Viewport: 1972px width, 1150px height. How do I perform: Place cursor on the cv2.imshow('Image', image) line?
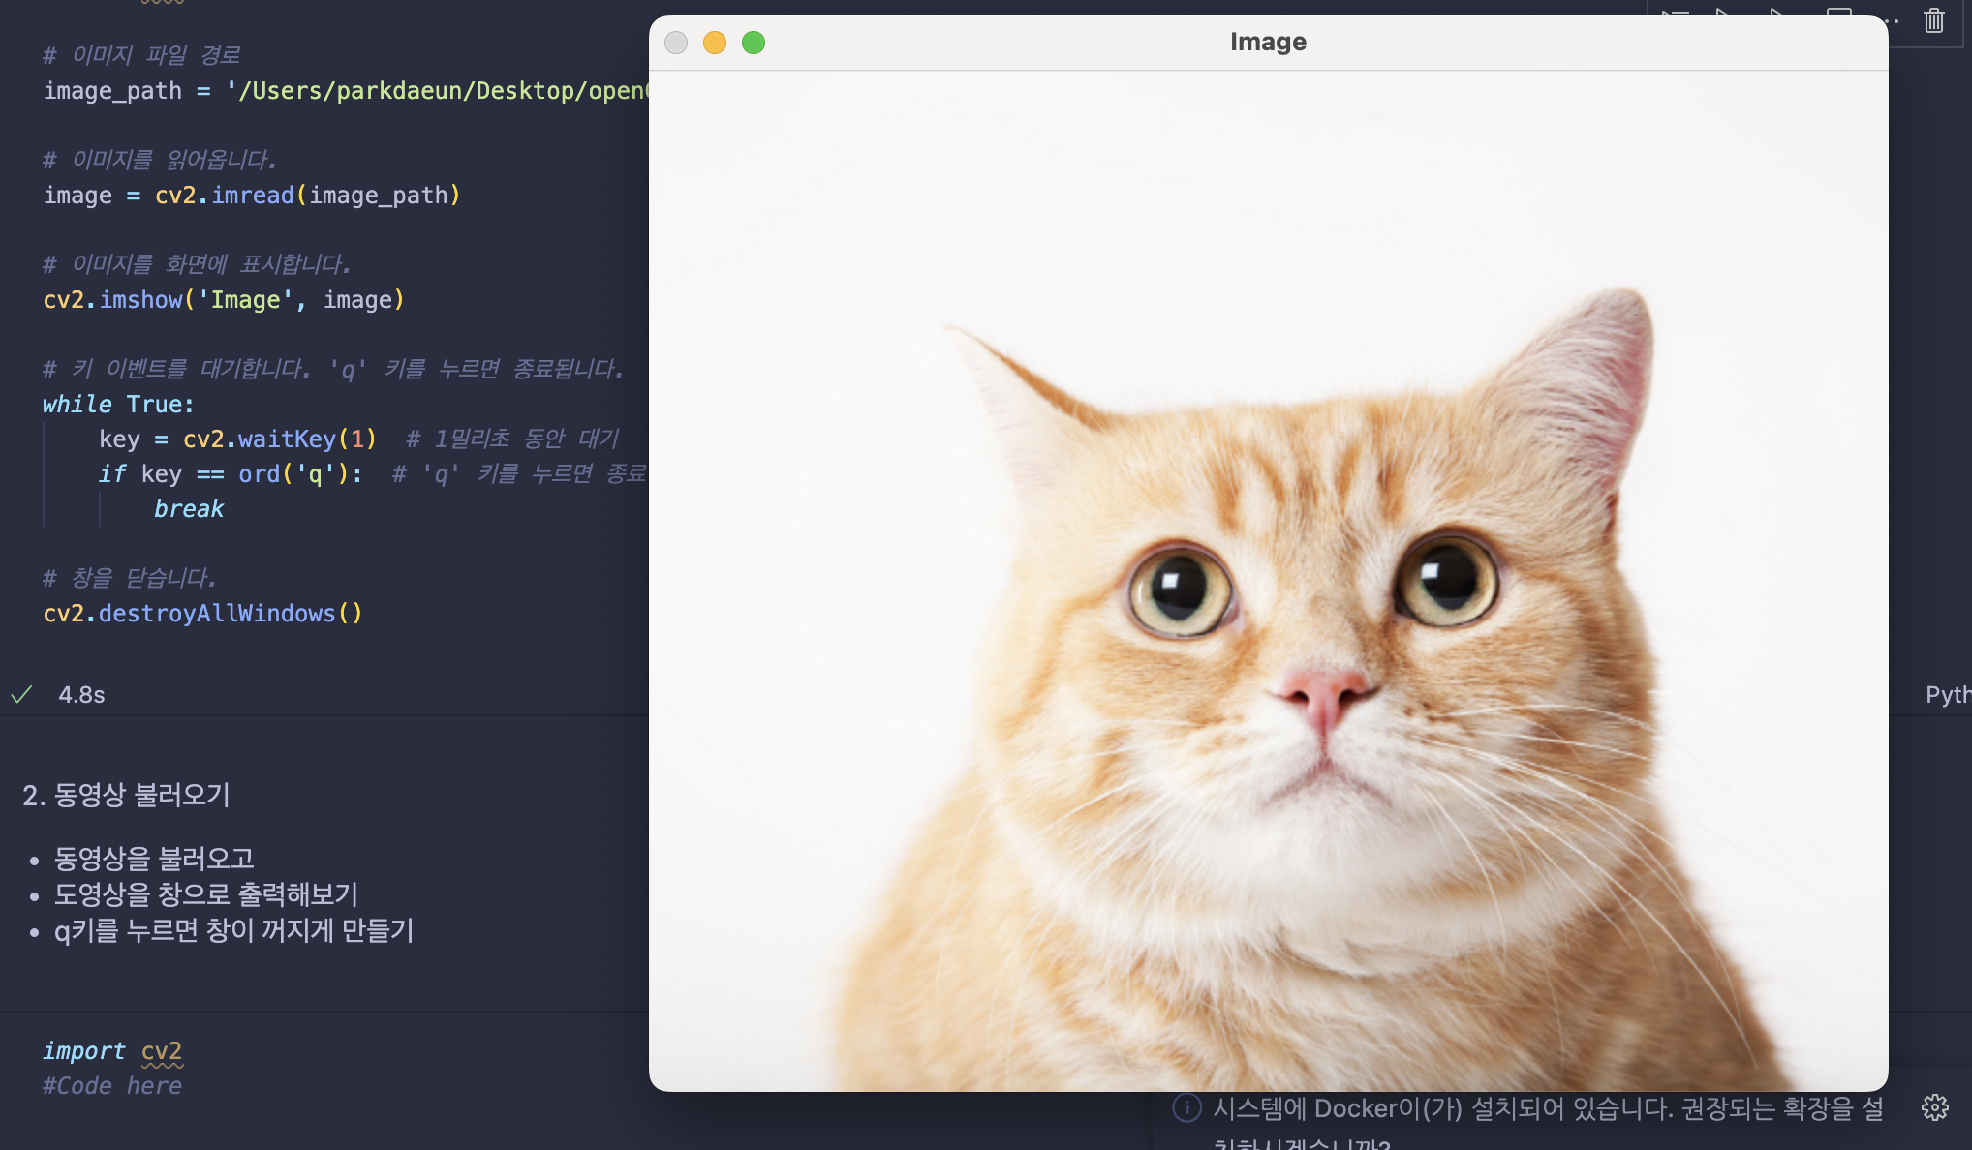223,299
